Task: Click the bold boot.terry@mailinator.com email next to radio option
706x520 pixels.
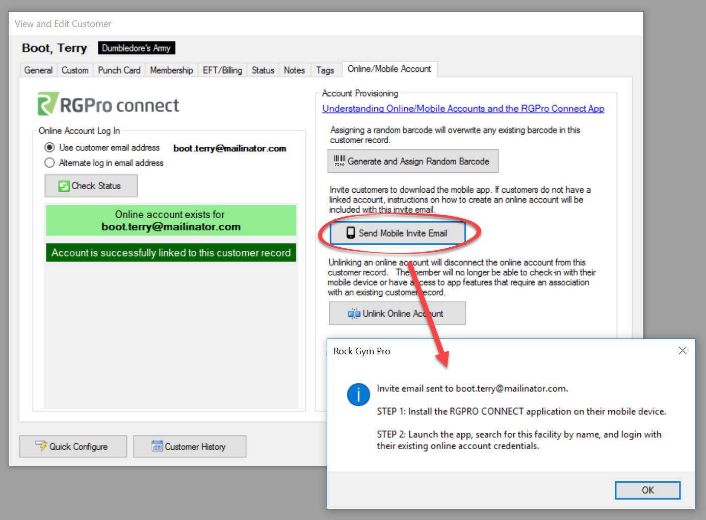Action: click(x=229, y=148)
